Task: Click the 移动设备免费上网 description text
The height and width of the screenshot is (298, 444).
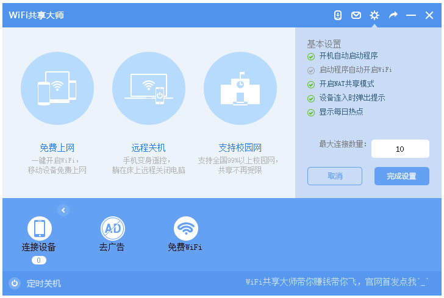Action: pyautogui.click(x=57, y=170)
